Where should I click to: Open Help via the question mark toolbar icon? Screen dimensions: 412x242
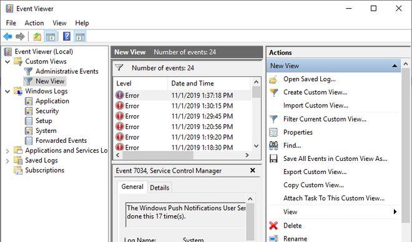[x=67, y=36]
